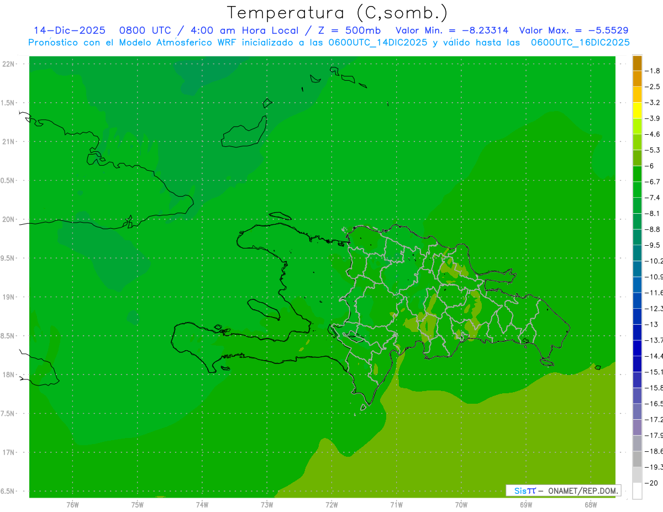Click the '-13' colorbar value

(651, 324)
